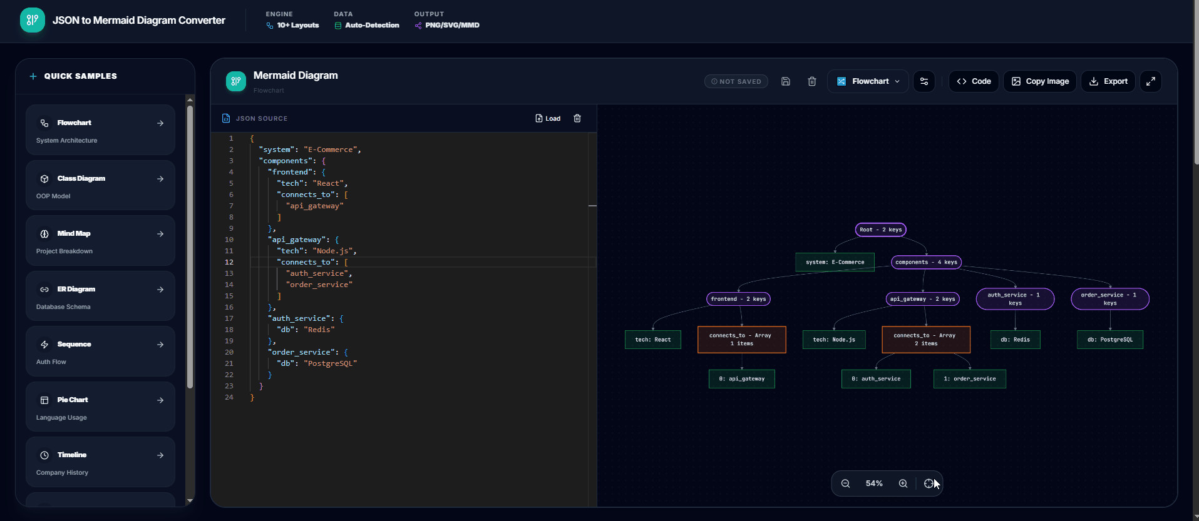Viewport: 1199px width, 521px height.
Task: Click the save diagram icon
Action: click(x=786, y=81)
